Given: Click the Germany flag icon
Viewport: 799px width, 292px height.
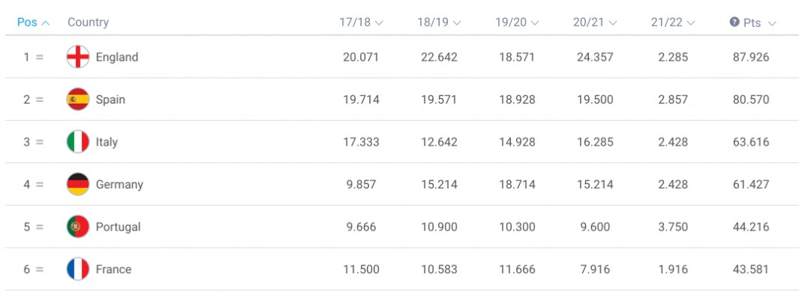Looking at the screenshot, I should 78,184.
